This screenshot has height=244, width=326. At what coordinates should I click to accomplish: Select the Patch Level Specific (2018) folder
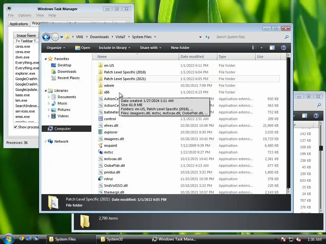[188, 72]
